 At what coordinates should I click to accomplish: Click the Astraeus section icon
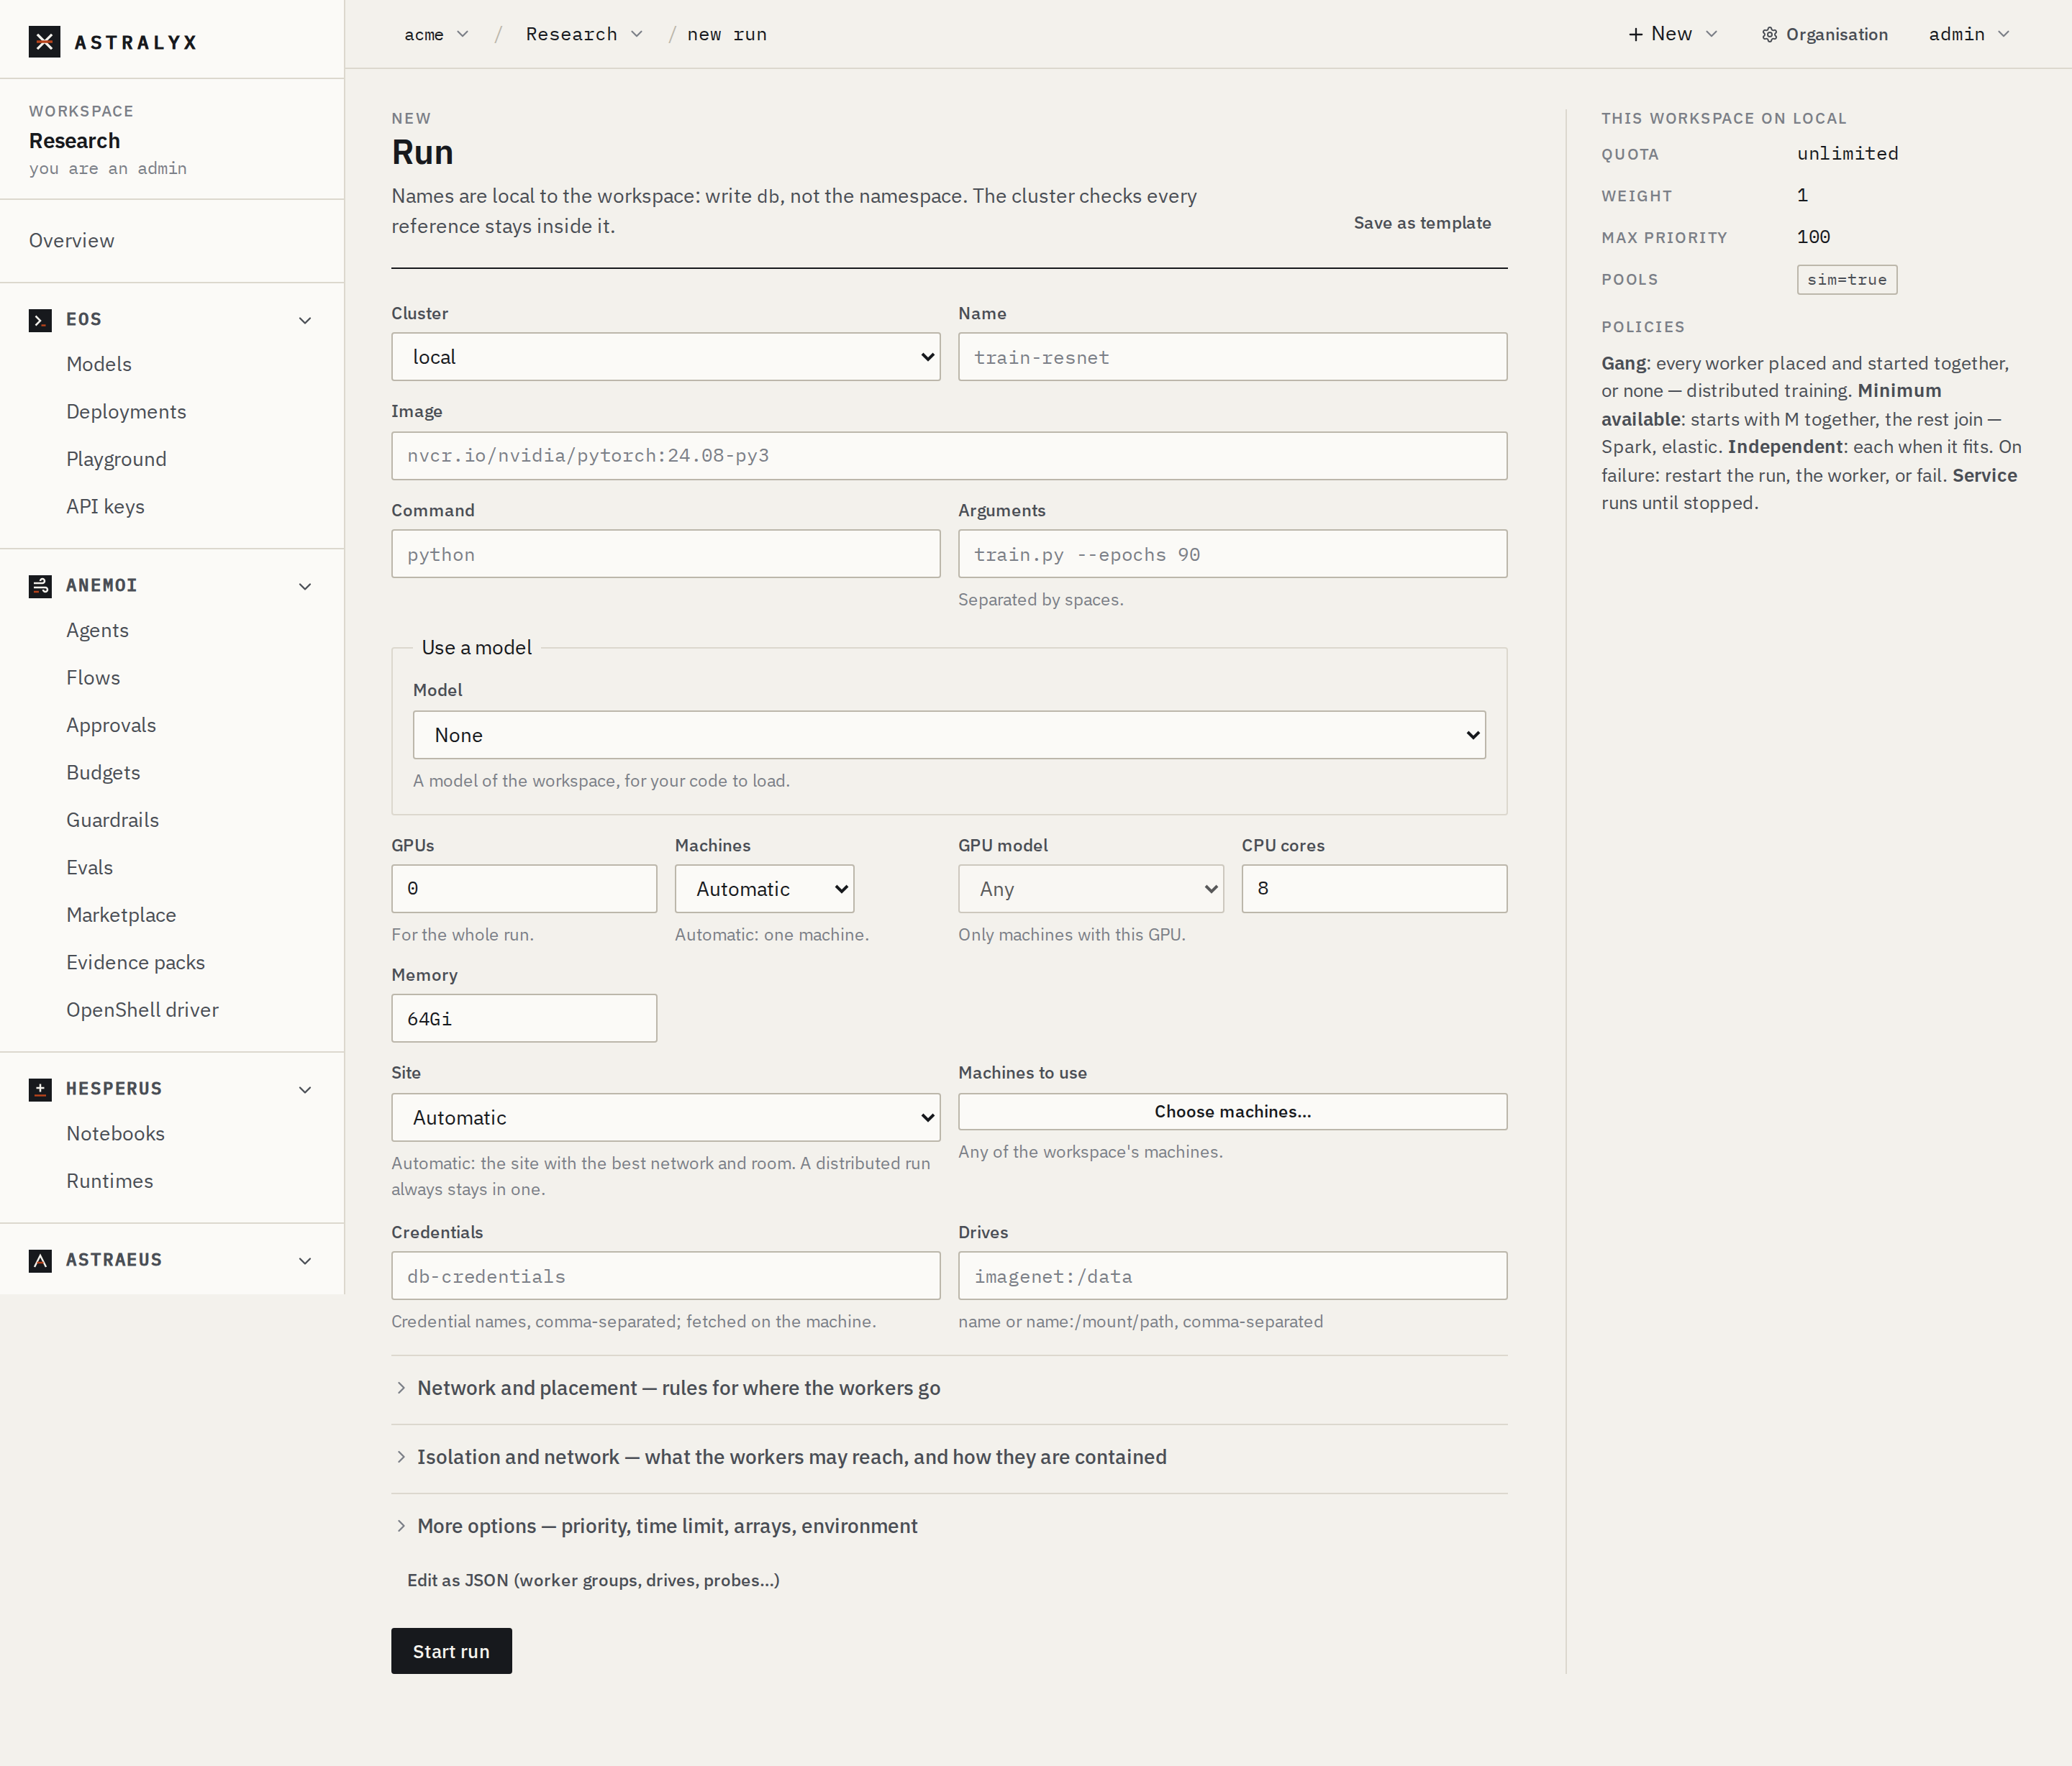(x=40, y=1261)
